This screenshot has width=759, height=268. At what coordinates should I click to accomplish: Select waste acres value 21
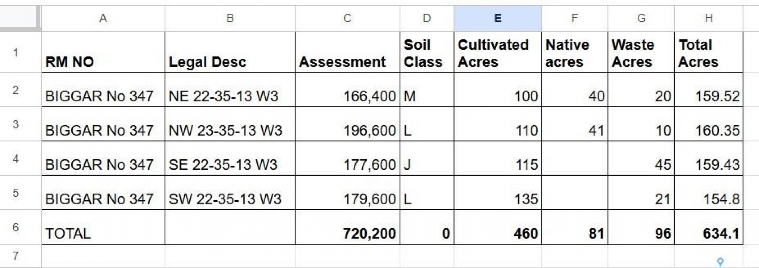click(641, 192)
